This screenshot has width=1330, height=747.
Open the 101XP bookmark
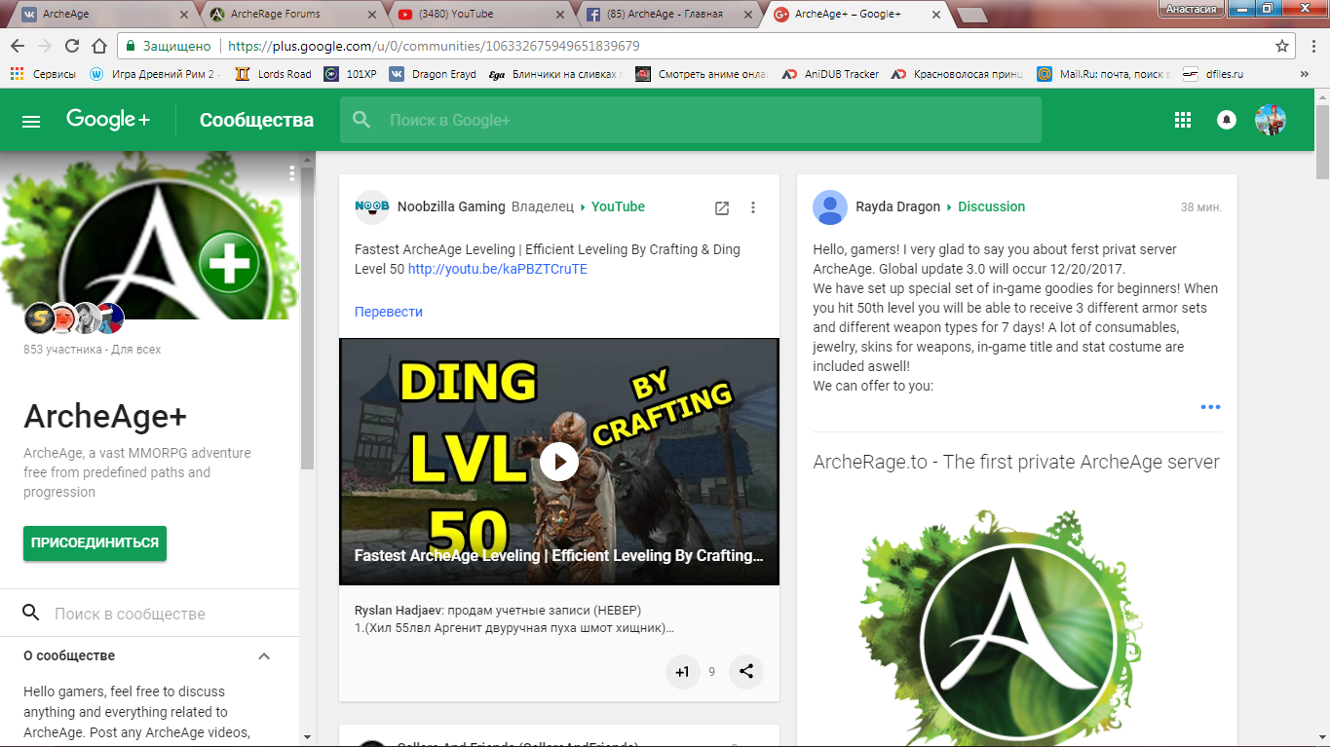(x=350, y=74)
